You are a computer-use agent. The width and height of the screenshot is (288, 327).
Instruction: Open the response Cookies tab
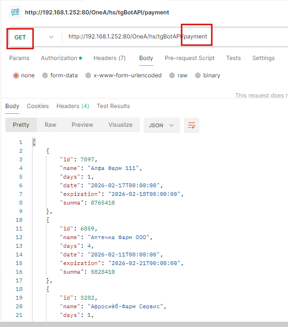[x=38, y=106]
